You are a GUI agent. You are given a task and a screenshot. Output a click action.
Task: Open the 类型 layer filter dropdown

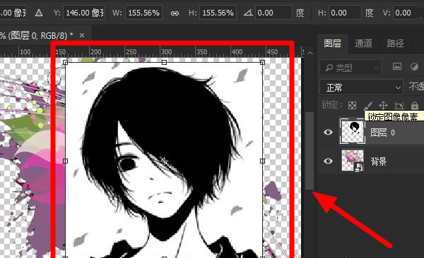pyautogui.click(x=351, y=68)
